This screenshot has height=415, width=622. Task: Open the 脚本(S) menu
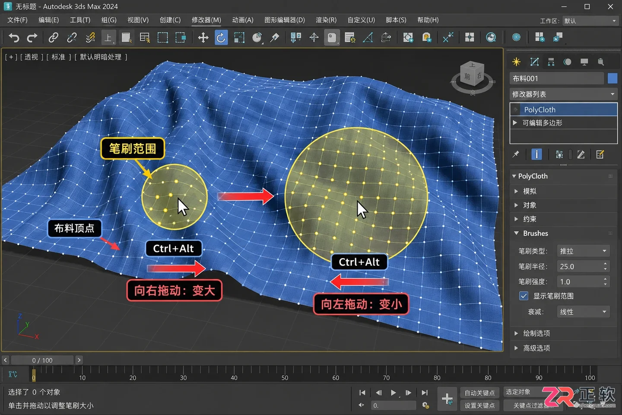396,20
